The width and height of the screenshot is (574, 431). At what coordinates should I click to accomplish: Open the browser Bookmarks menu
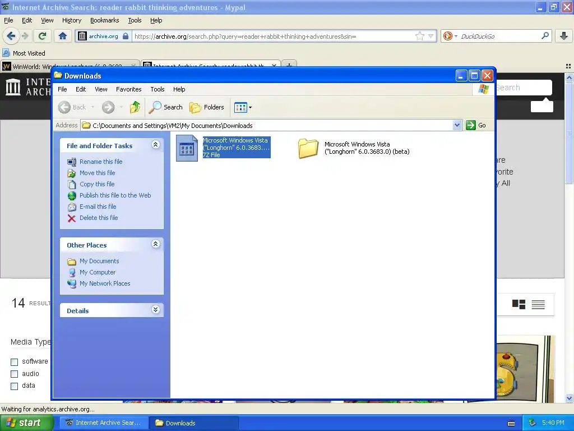[104, 20]
